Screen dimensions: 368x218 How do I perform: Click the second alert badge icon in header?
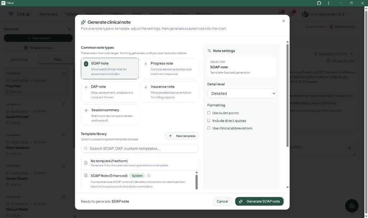[x=292, y=13]
